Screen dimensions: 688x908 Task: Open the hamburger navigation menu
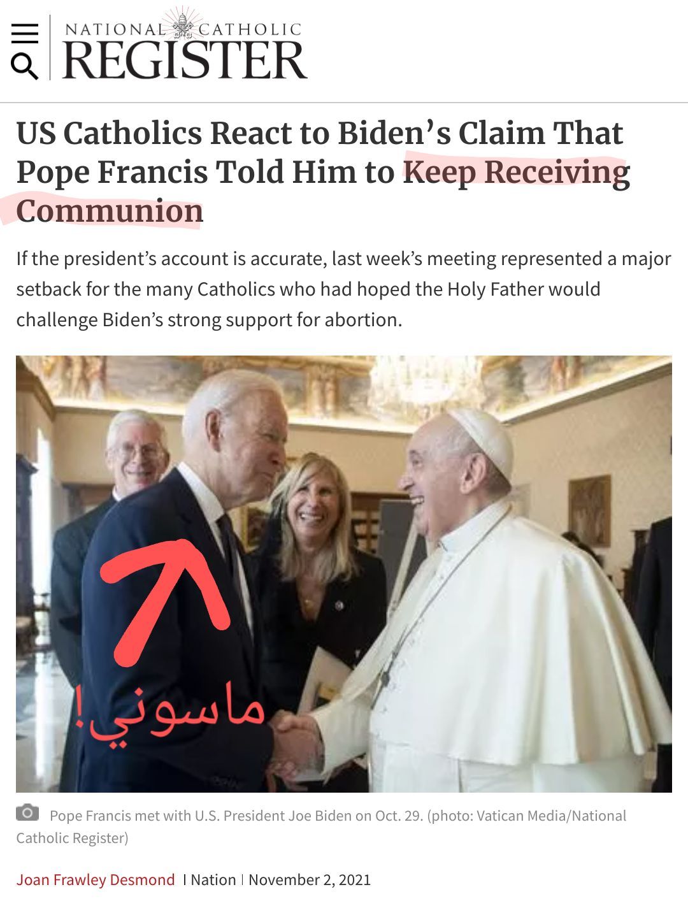tap(25, 34)
